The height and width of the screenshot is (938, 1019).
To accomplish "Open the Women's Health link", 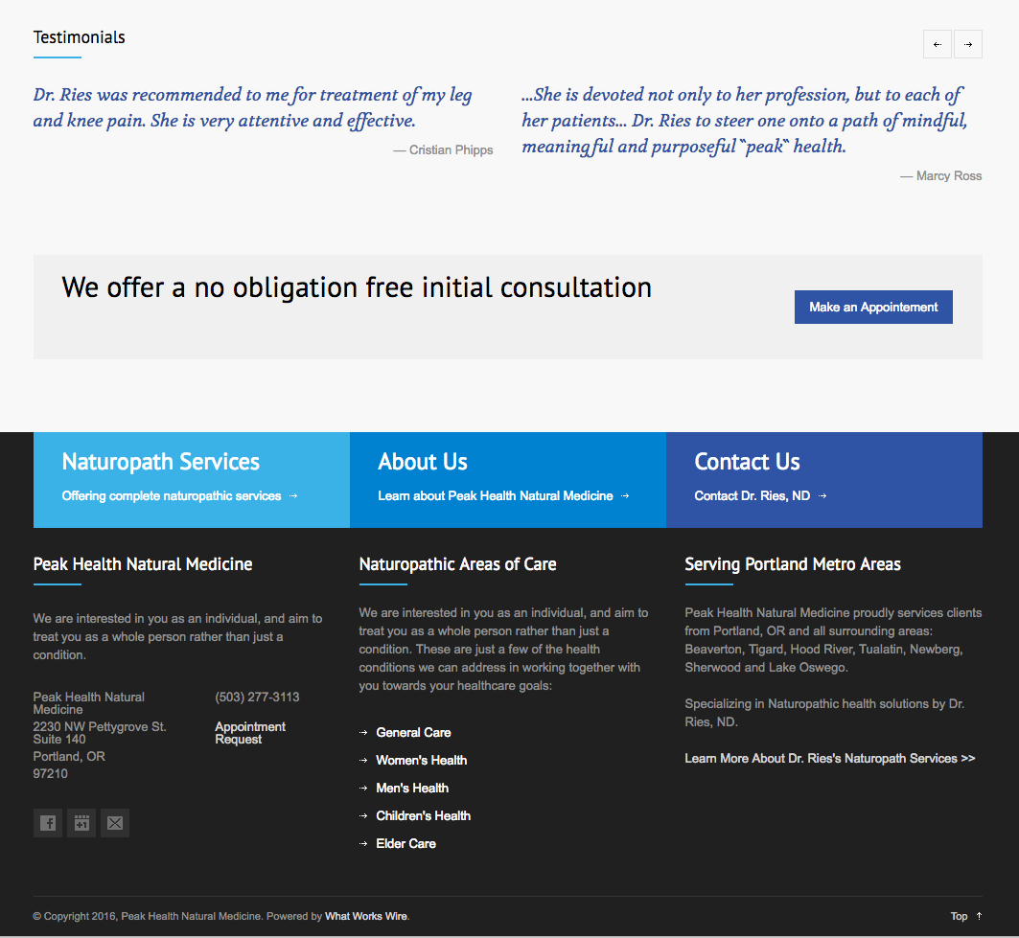I will pyautogui.click(x=421, y=761).
